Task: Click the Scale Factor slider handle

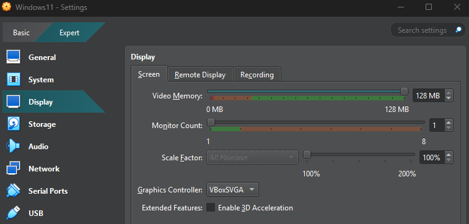Action: [x=307, y=155]
